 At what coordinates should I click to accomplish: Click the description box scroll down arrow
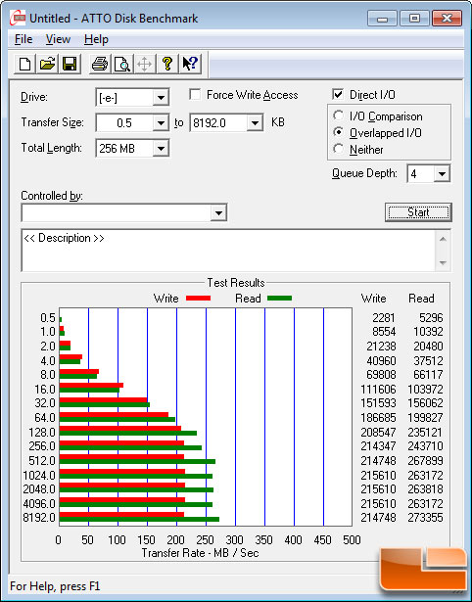click(443, 263)
